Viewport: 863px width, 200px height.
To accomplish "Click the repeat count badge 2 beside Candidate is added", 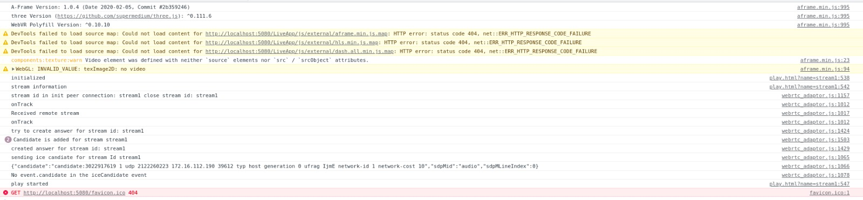I will tap(8, 140).
